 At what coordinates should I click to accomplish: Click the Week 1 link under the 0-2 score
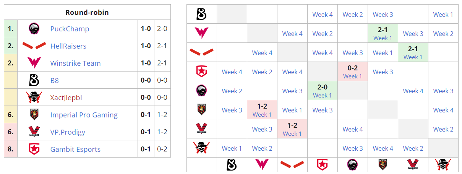click(x=352, y=76)
